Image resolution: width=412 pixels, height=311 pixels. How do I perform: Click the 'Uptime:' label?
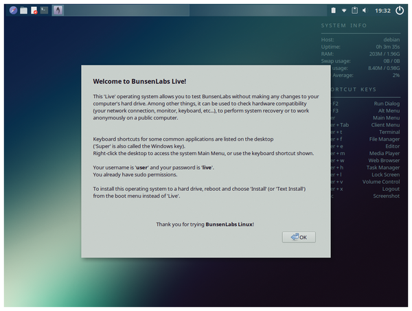pyautogui.click(x=330, y=47)
